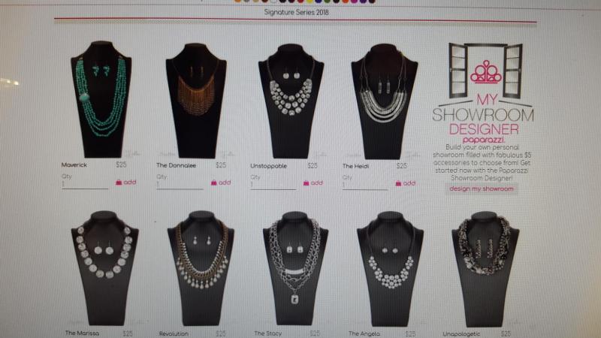Viewport: 601px width, 338px height.
Task: View The Angela necklace photo
Action: (390, 269)
